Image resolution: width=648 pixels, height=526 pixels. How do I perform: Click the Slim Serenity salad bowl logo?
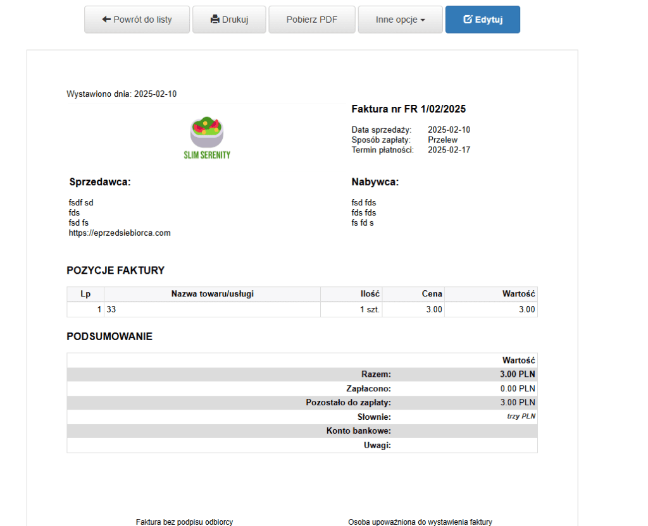click(207, 129)
